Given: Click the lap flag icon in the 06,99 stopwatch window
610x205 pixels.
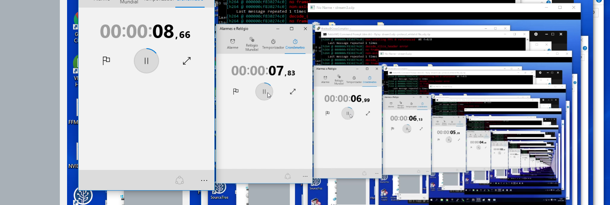Looking at the screenshot, I should 327,113.
